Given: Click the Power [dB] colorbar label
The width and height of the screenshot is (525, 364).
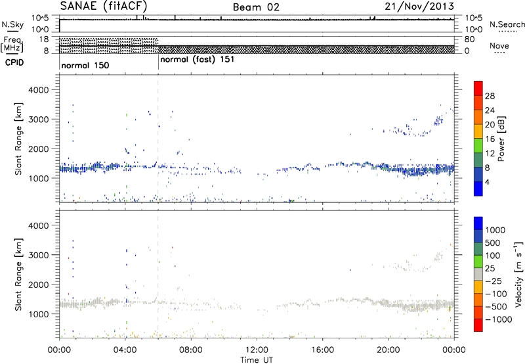Looking at the screenshot, I should click(x=501, y=139).
